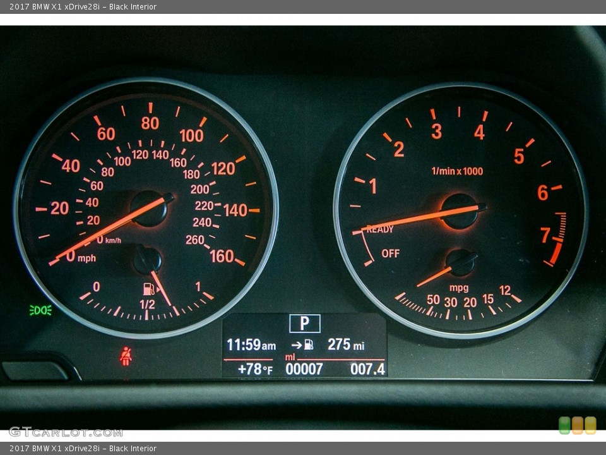Click the 40 mark on speedometer outer scale
This screenshot has height=455, width=606.
click(x=71, y=166)
